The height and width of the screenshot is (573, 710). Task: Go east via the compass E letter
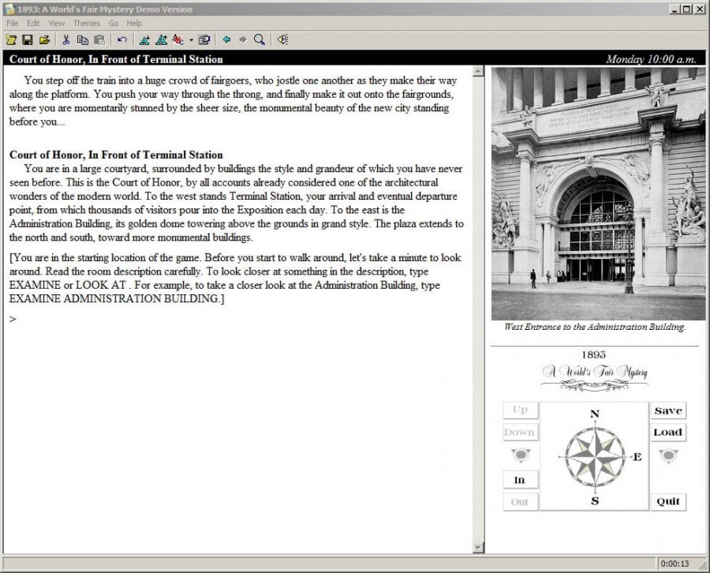[x=637, y=457]
